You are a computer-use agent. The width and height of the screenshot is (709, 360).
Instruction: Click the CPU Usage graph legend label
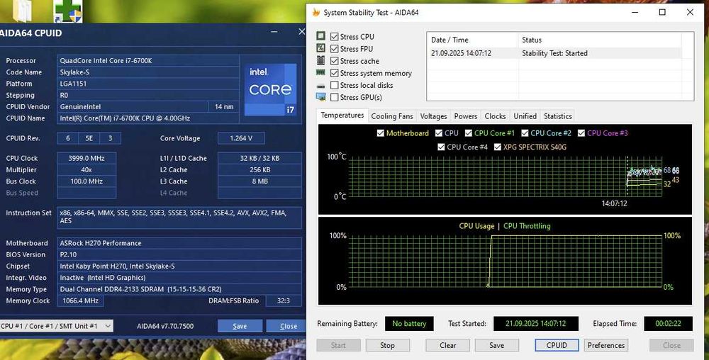click(476, 226)
